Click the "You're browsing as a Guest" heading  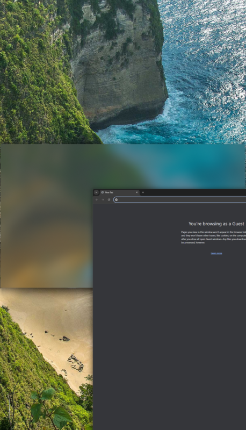216,224
